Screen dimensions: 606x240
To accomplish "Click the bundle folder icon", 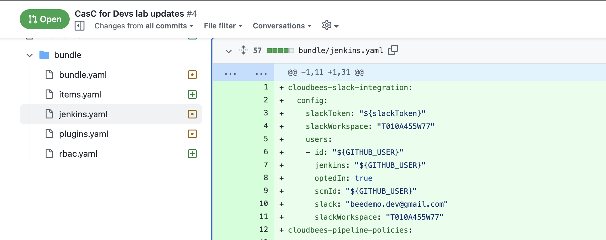I will 44,55.
